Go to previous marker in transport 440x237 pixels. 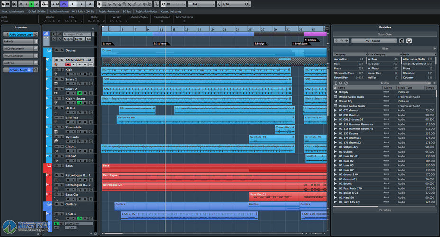[x=53, y=4]
